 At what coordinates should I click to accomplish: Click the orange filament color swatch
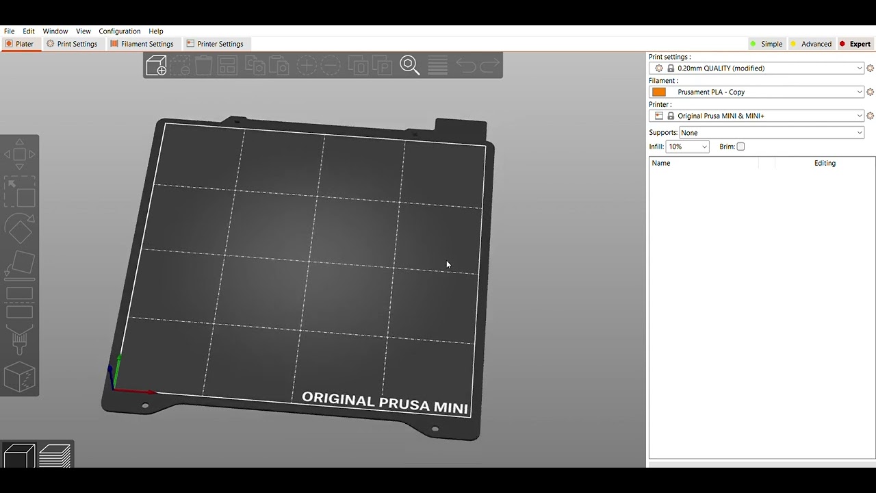pyautogui.click(x=659, y=92)
